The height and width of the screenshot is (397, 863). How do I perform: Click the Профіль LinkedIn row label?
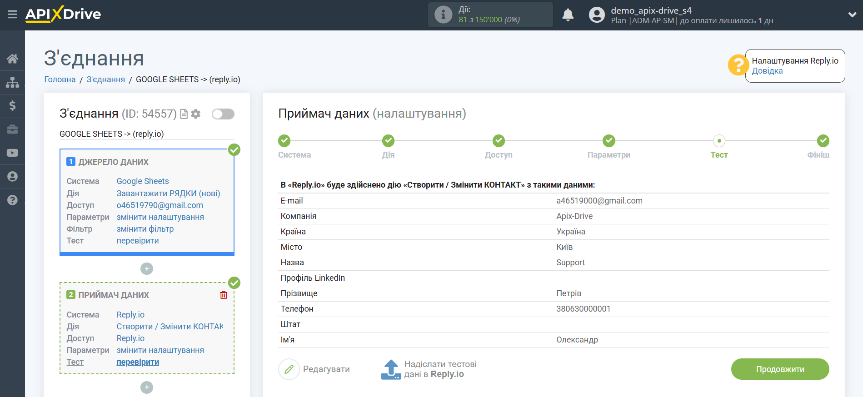pos(313,278)
